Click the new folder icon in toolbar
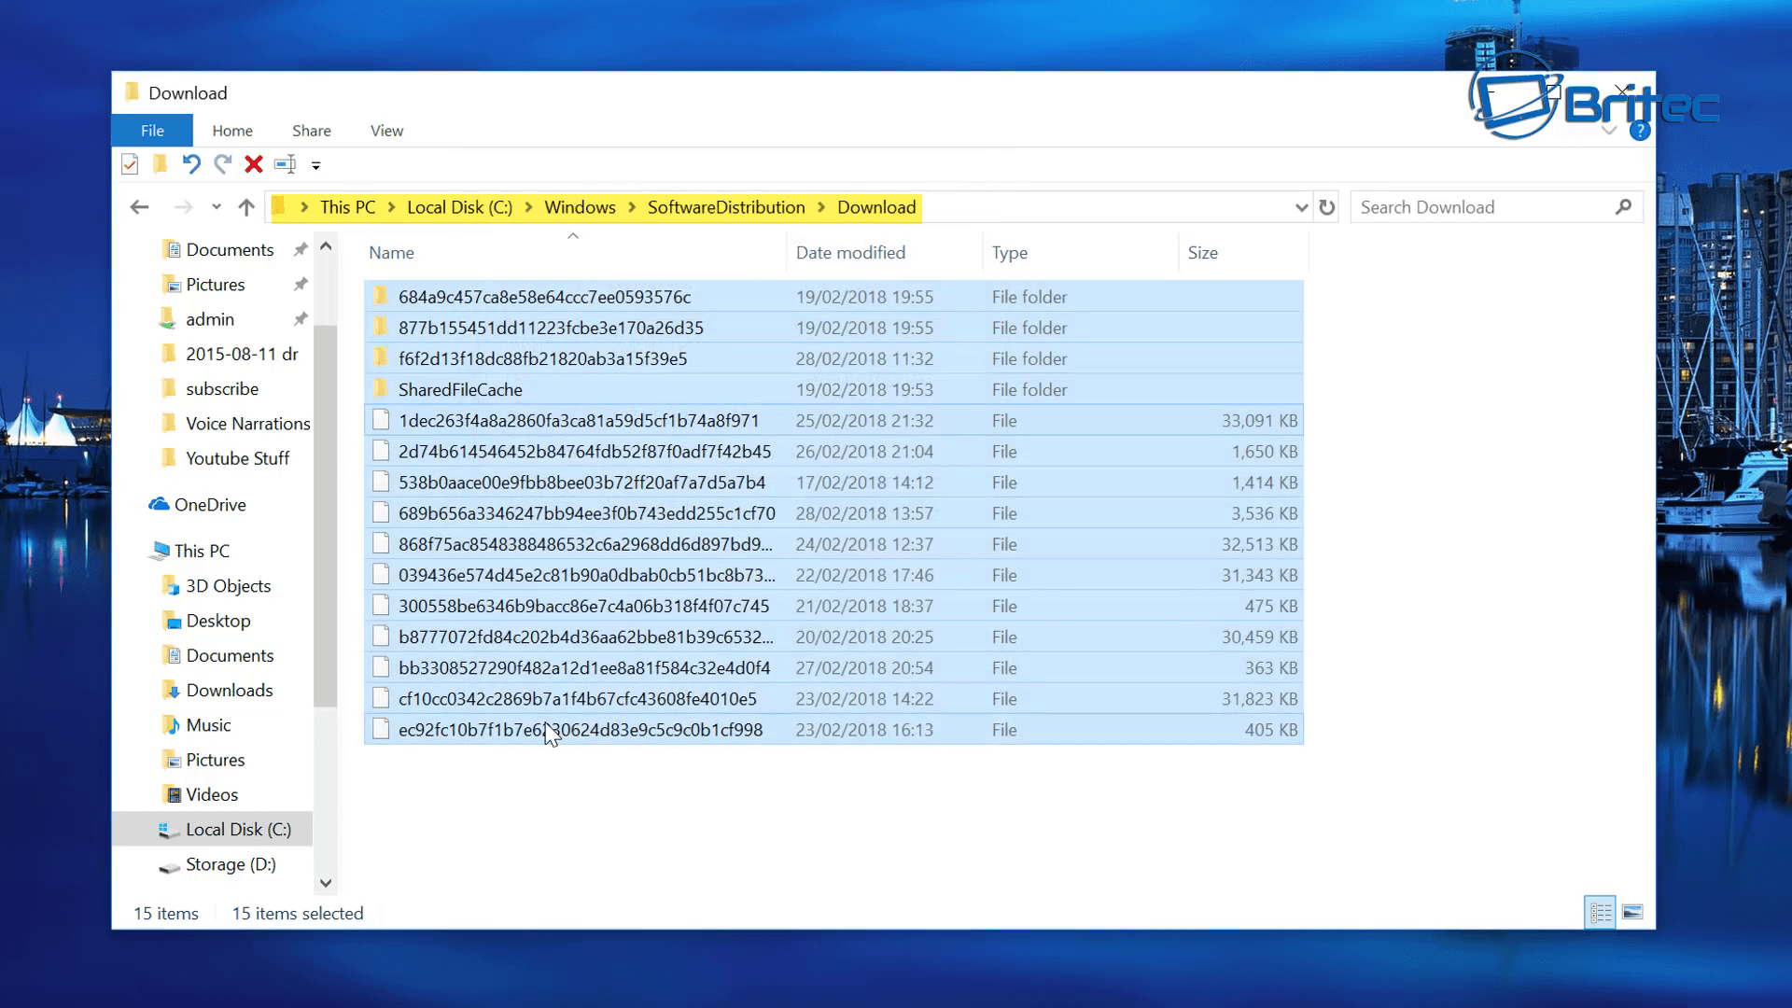Viewport: 1792px width, 1008px height. pos(160,163)
